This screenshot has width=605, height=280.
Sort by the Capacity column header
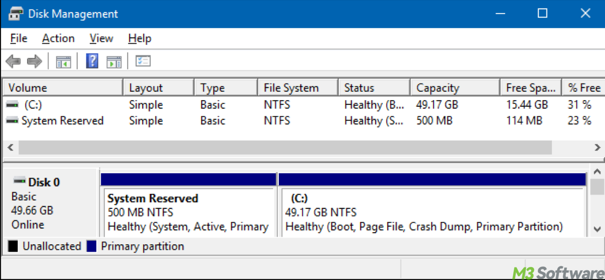(455, 88)
